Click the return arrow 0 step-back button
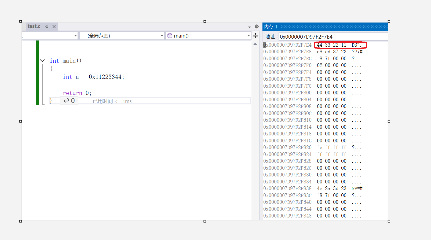This screenshot has width=431, height=240. pos(69,101)
